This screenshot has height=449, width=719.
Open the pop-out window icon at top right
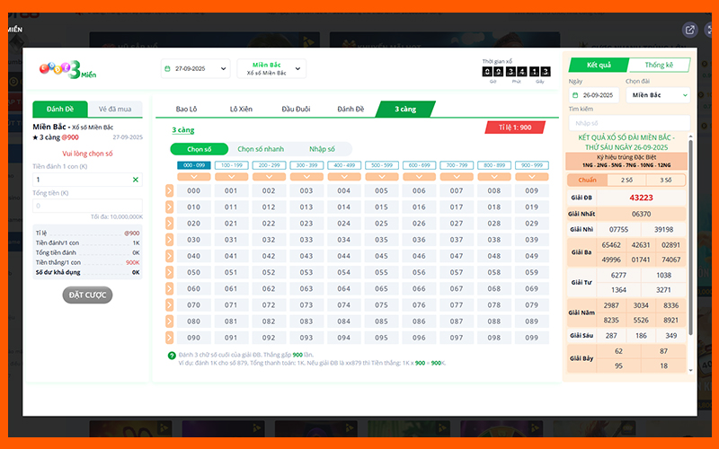(689, 31)
